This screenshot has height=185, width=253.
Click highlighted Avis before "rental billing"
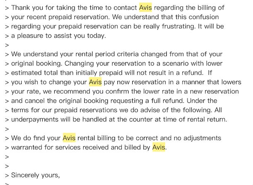(69, 137)
